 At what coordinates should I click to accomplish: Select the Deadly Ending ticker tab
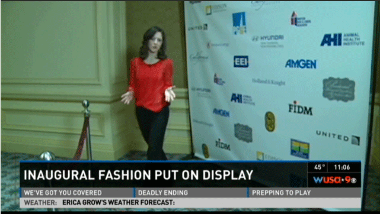[163, 193]
